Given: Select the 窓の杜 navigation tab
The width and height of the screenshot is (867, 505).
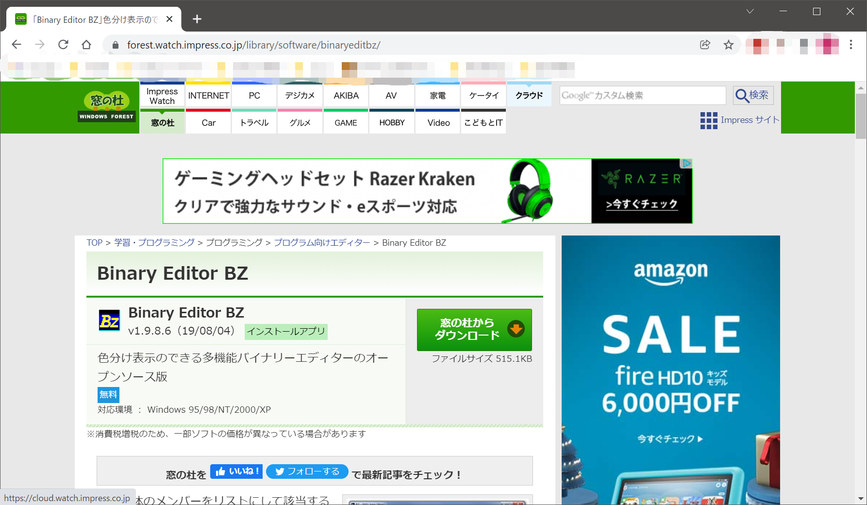Looking at the screenshot, I should (x=162, y=122).
